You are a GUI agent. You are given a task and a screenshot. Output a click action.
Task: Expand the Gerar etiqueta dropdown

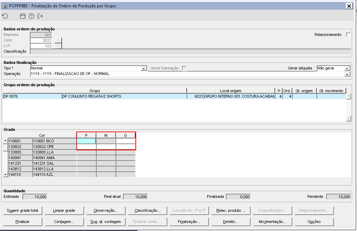[x=347, y=68]
